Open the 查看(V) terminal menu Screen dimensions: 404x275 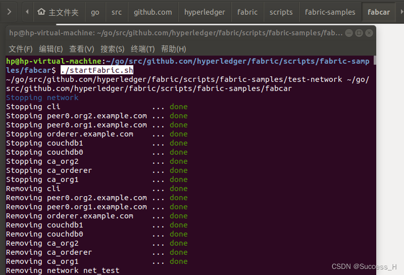pyautogui.click(x=81, y=49)
